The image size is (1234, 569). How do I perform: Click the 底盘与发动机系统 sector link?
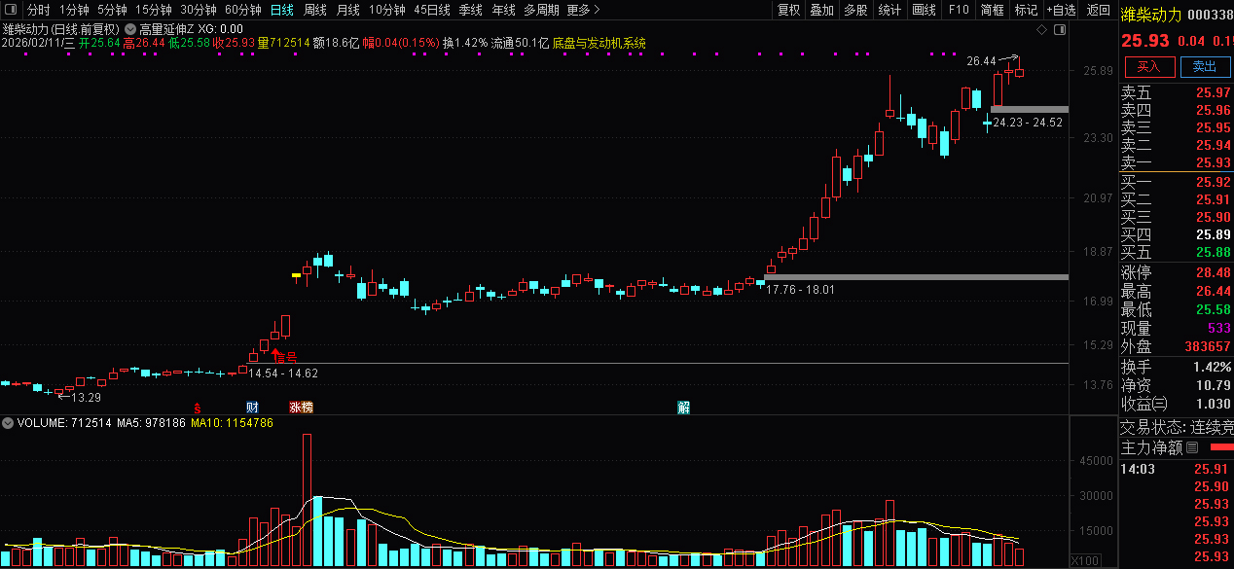[x=599, y=44]
